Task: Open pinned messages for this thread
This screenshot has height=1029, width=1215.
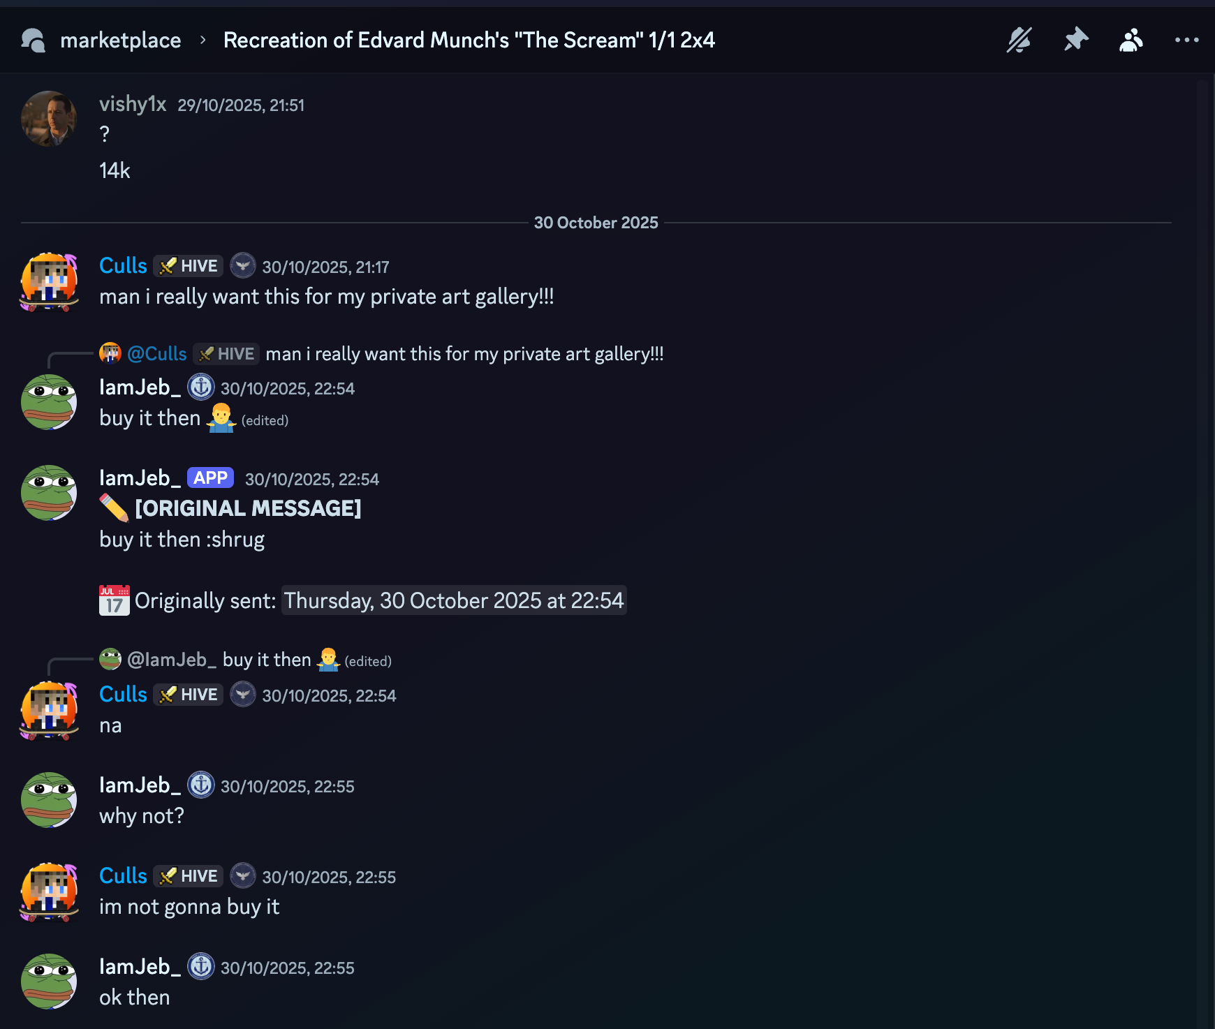Action: 1075,40
